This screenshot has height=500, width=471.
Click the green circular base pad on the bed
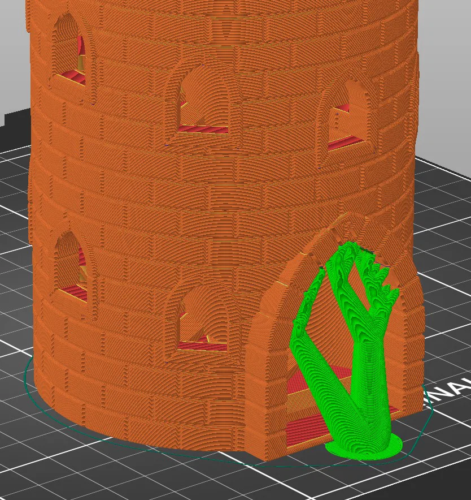(364, 446)
